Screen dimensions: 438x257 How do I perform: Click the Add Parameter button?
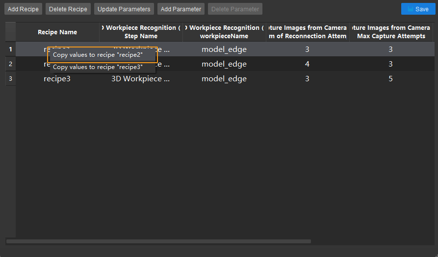180,9
